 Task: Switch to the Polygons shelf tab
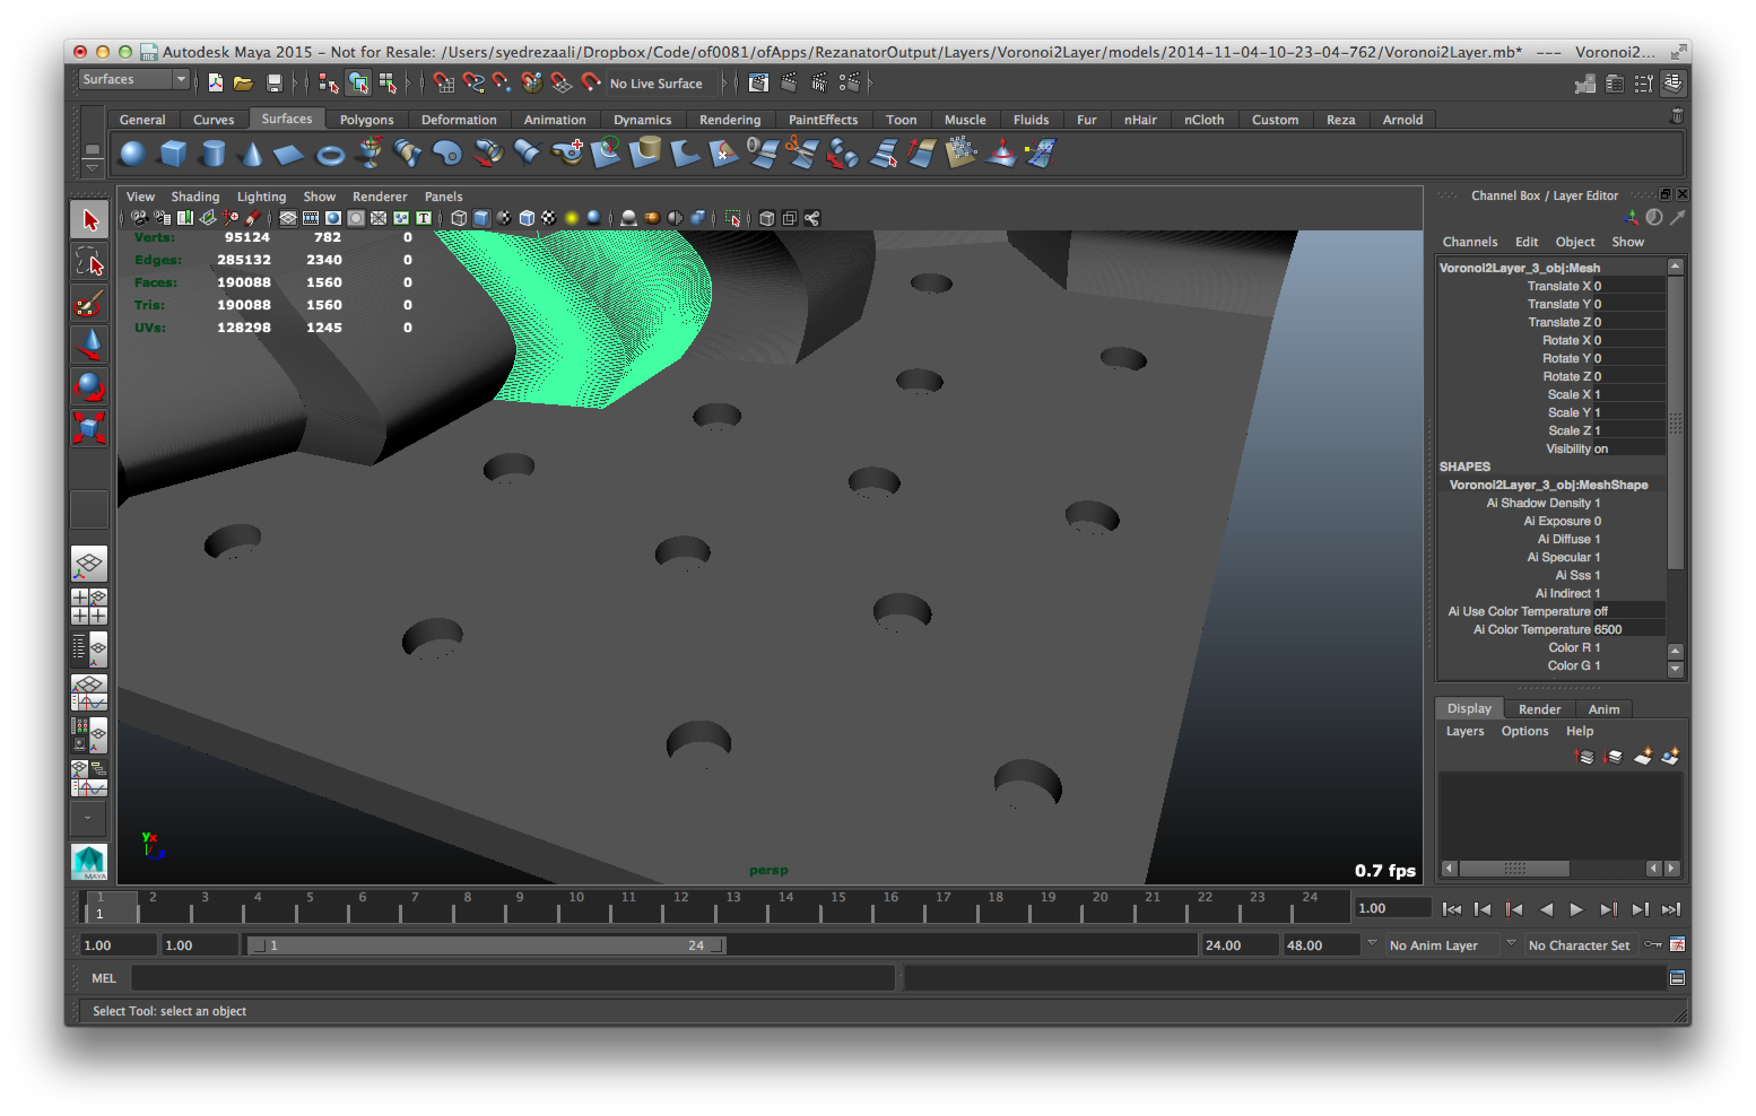click(x=366, y=120)
